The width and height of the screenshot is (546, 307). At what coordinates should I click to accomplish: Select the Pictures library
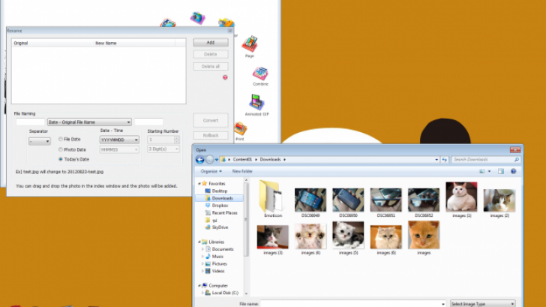click(x=219, y=263)
